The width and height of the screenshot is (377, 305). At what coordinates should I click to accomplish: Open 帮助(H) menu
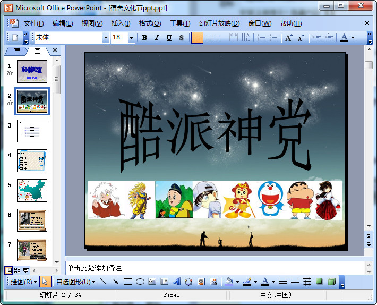click(291, 23)
